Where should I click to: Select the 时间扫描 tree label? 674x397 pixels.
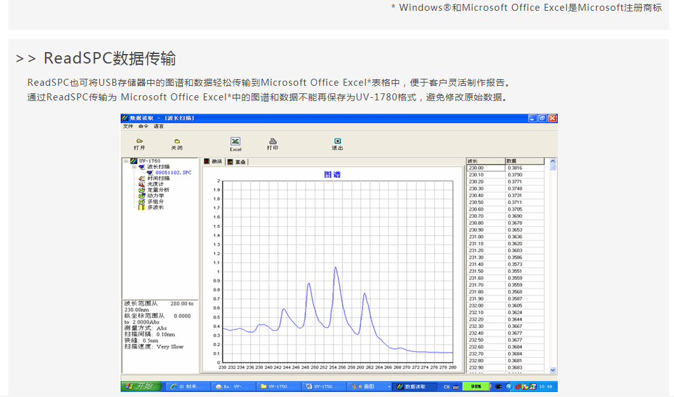pyautogui.click(x=158, y=178)
